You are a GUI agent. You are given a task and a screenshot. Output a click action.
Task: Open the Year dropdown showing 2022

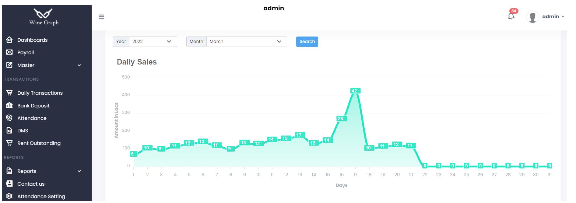(153, 42)
